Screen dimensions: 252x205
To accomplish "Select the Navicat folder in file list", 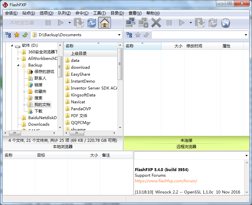I will pyautogui.click(x=78, y=102).
